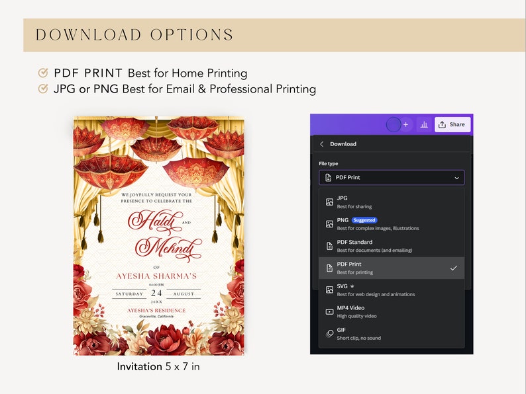Click the Share button
Screen dimensions: 526x394
coord(452,124)
